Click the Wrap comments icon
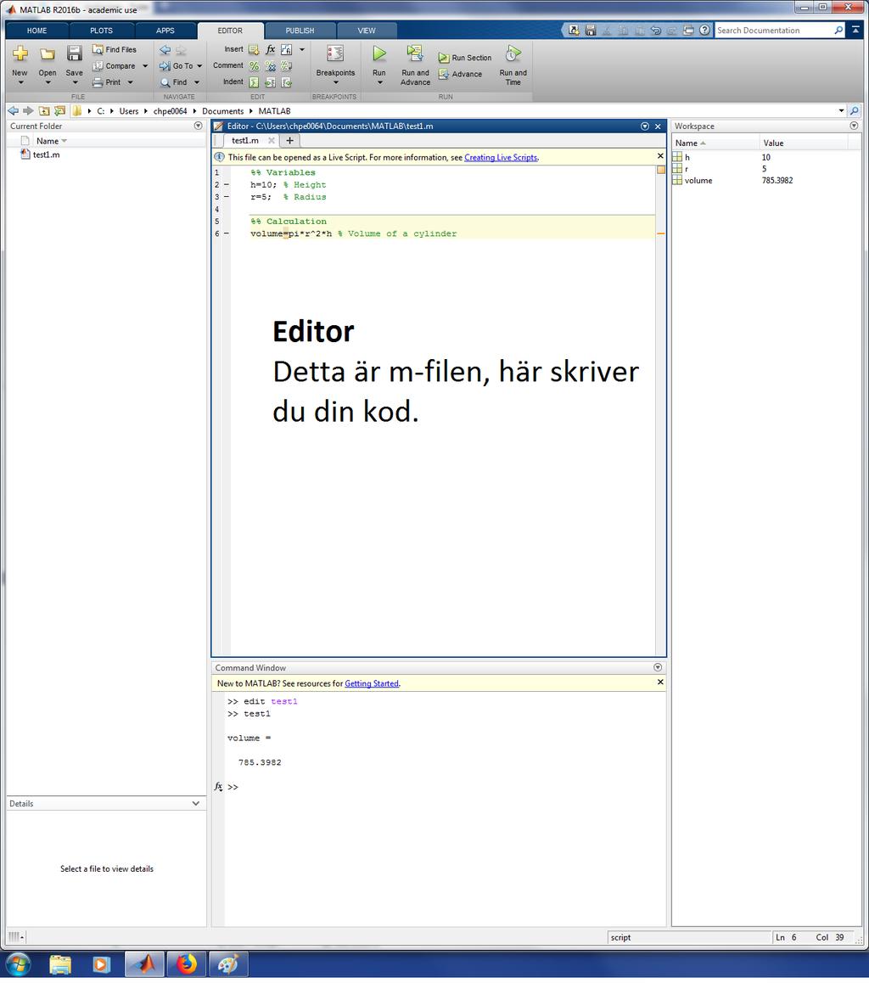 (286, 66)
